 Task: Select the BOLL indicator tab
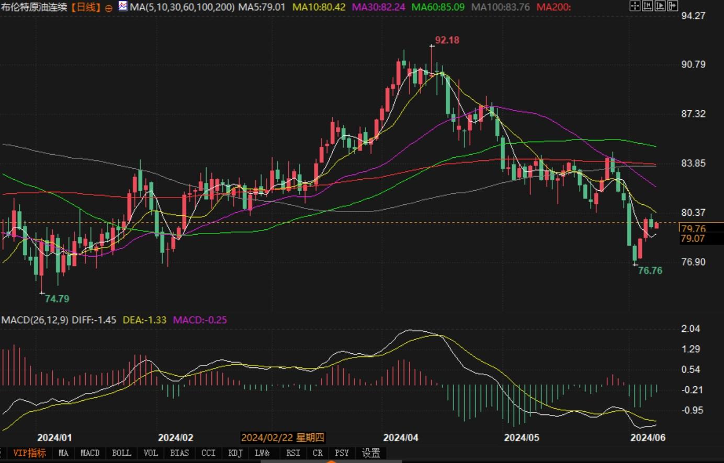click(x=121, y=453)
